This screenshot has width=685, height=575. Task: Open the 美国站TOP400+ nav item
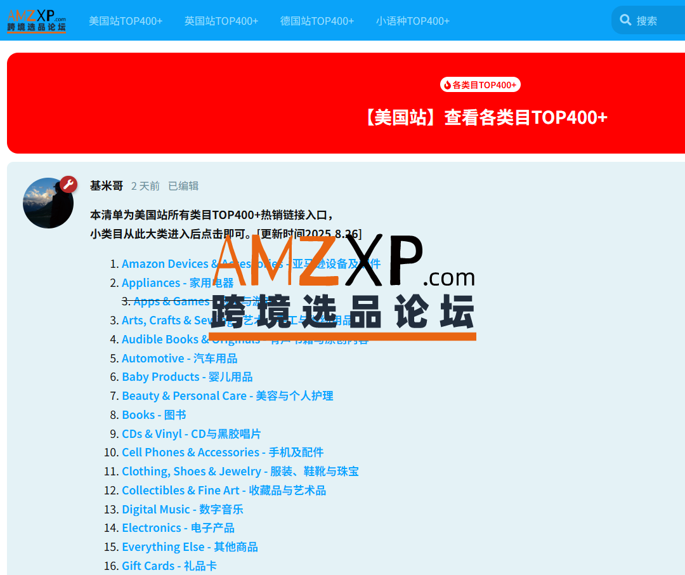click(126, 21)
